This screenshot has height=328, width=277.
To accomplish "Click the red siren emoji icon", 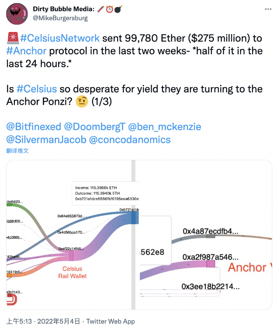I will pyautogui.click(x=13, y=38).
